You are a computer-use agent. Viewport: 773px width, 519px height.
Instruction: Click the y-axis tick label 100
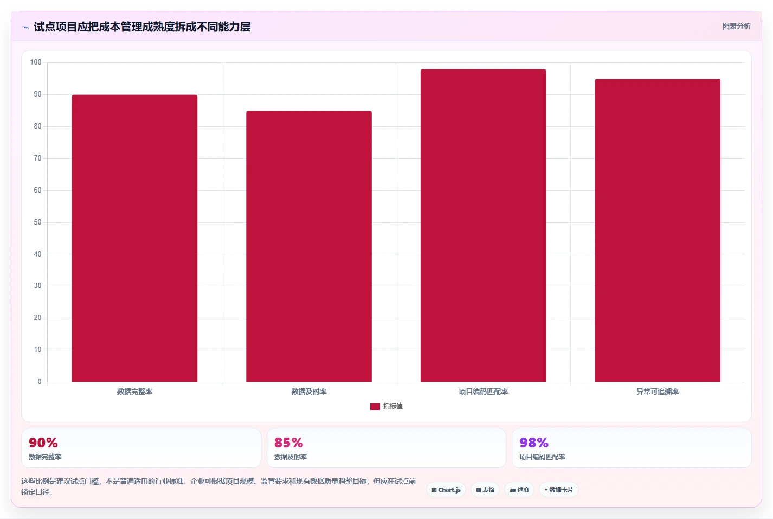click(x=36, y=62)
